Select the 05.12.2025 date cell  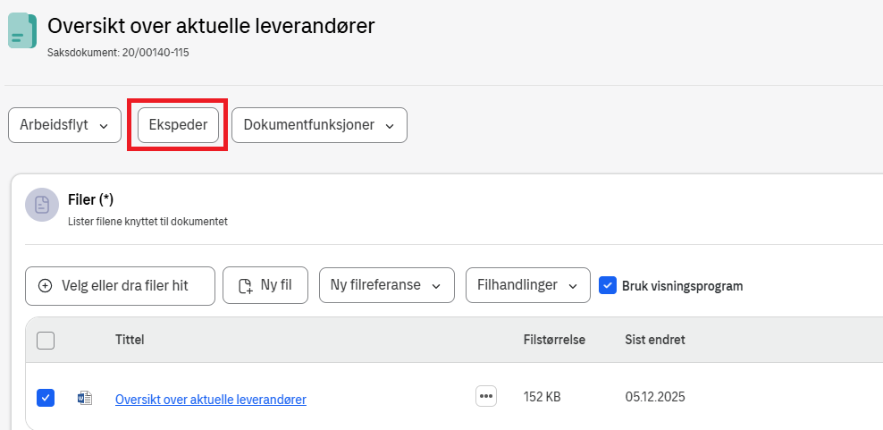coord(655,397)
